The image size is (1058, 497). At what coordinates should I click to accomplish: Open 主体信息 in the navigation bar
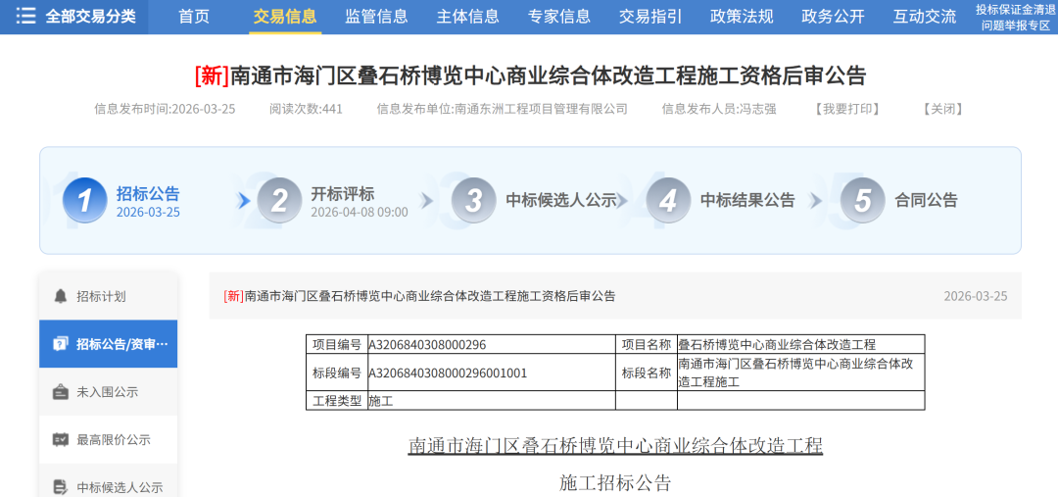pyautogui.click(x=467, y=17)
